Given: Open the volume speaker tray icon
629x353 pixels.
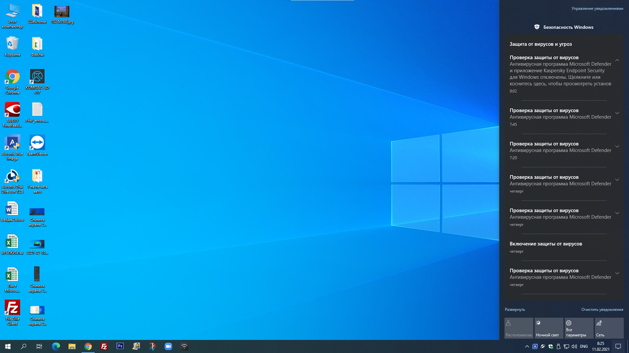Looking at the screenshot, I should point(574,346).
